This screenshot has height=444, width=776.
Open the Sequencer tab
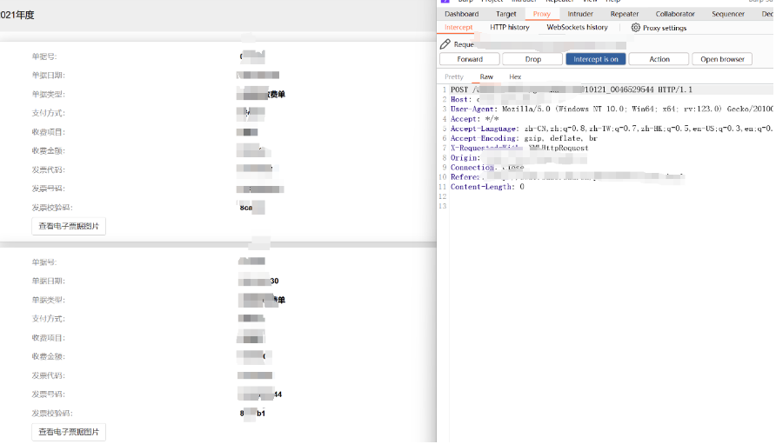pos(728,14)
